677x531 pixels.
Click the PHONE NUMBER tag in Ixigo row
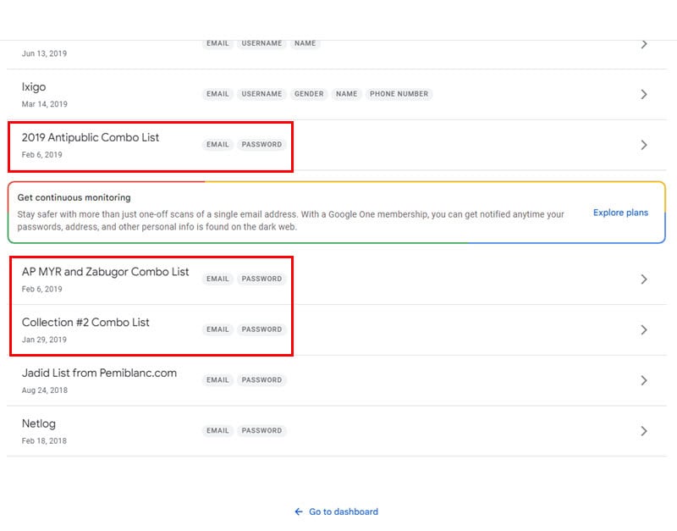399,94
